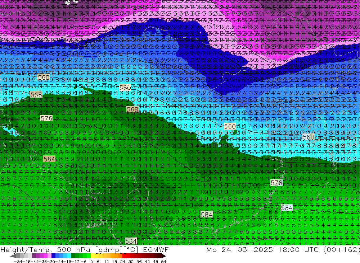
Task: Click the 'Height/Temp. 500 hPa' map title
Action: (x=45, y=250)
